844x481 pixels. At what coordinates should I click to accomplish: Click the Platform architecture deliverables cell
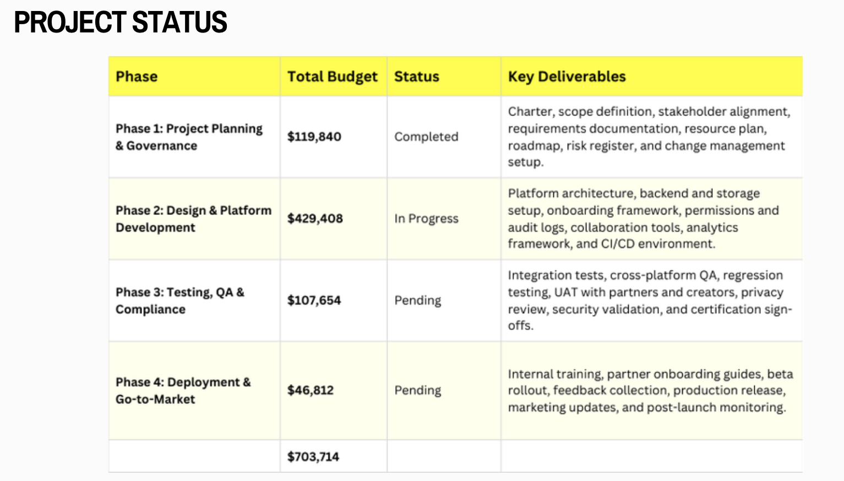(x=643, y=219)
